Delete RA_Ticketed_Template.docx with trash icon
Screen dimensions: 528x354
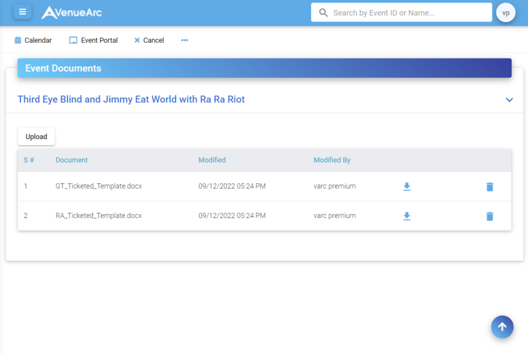pos(490,216)
